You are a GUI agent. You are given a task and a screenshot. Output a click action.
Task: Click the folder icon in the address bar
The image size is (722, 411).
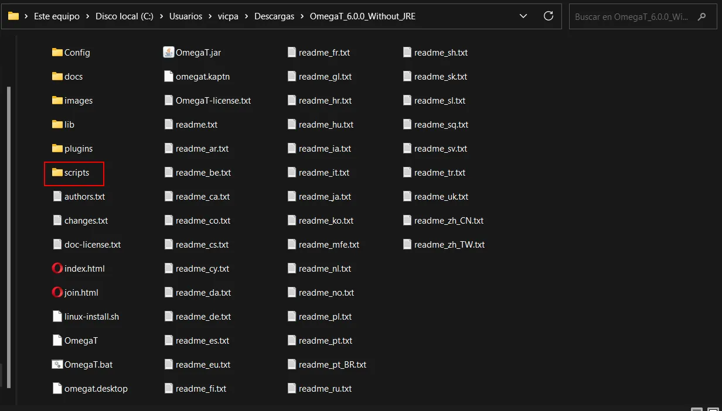[12, 16]
